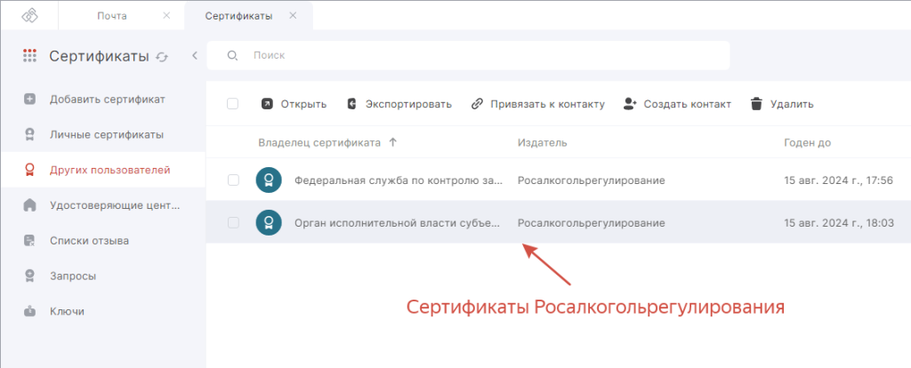Screen dimensions: 911x368
Task: Sort by Владелец сертификата column header
Action: 319,143
